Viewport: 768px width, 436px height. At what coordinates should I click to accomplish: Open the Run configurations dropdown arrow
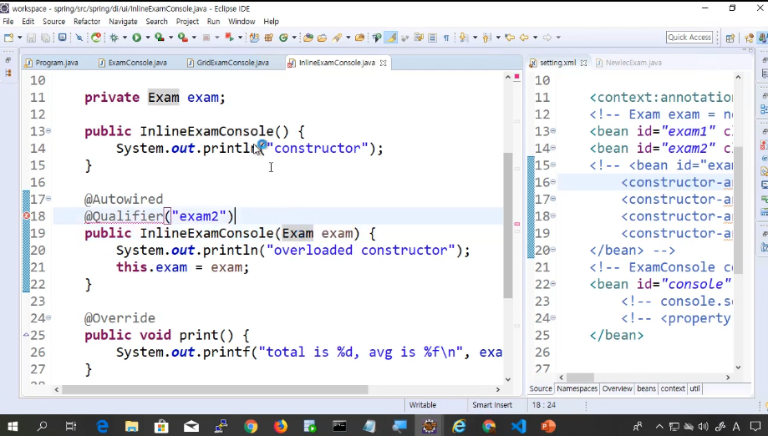point(147,38)
